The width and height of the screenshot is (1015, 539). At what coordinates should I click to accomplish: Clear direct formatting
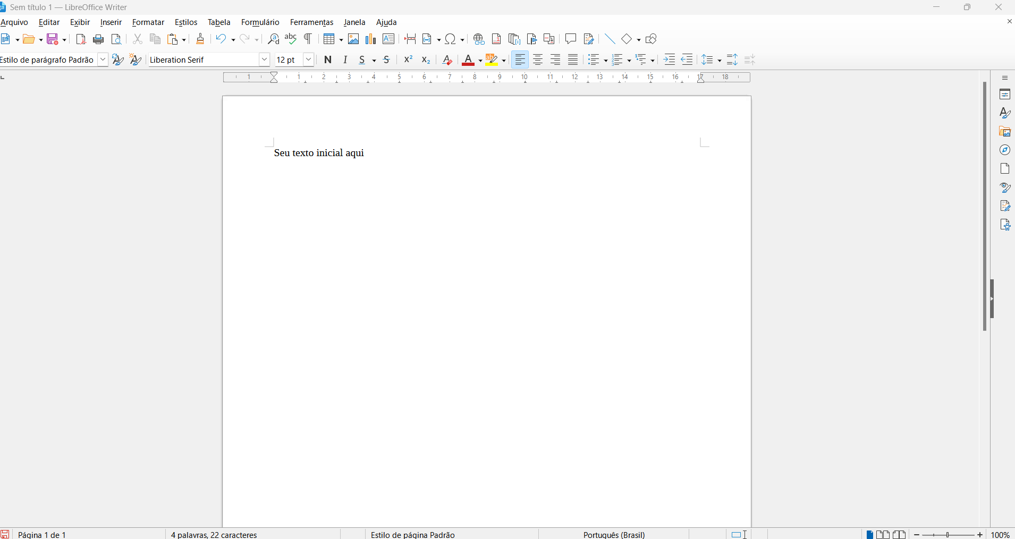447,59
